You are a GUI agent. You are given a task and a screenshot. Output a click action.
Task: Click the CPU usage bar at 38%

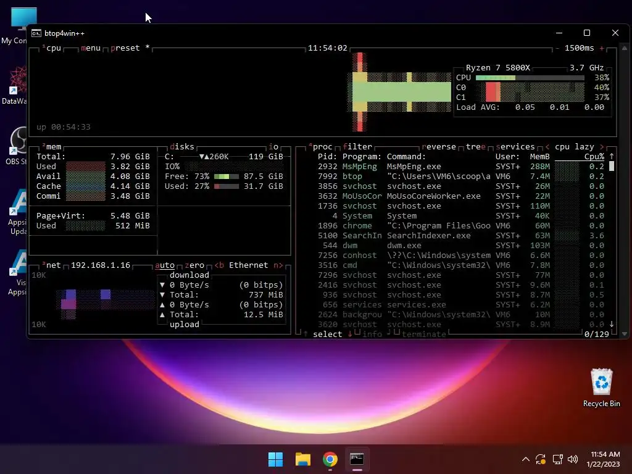(x=530, y=78)
